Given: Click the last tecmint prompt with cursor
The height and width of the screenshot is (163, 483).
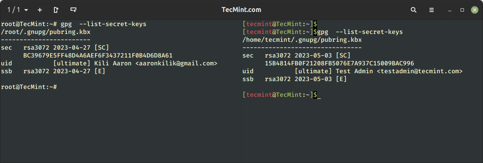Looking at the screenshot, I should tap(282, 95).
